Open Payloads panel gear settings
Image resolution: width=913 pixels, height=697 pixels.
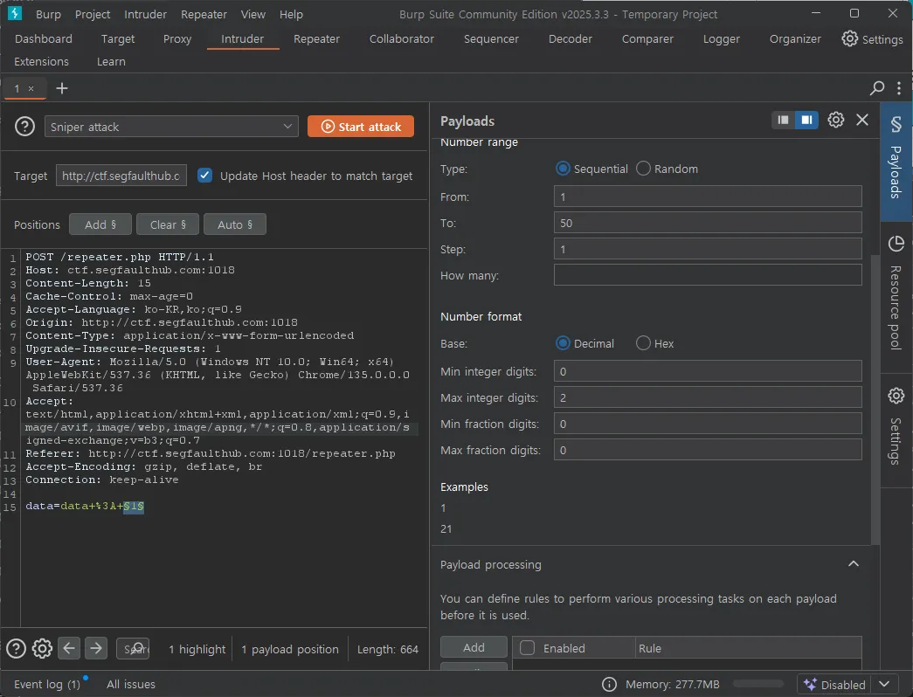point(836,121)
